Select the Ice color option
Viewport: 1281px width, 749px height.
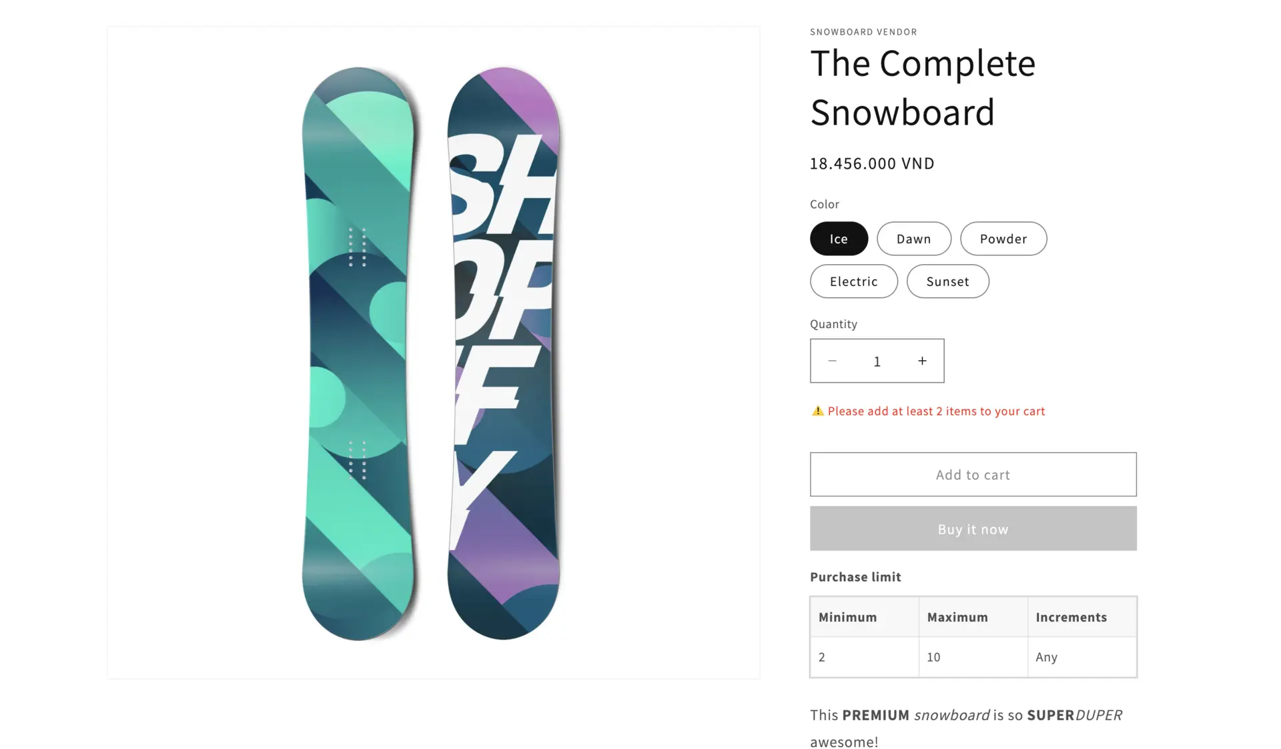(839, 239)
